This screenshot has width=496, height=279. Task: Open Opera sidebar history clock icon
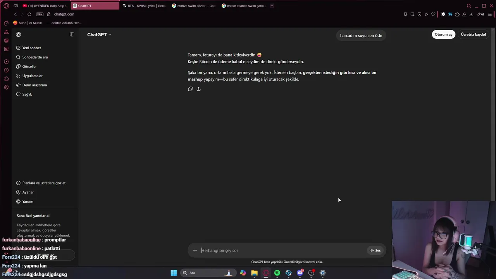pos(6,70)
